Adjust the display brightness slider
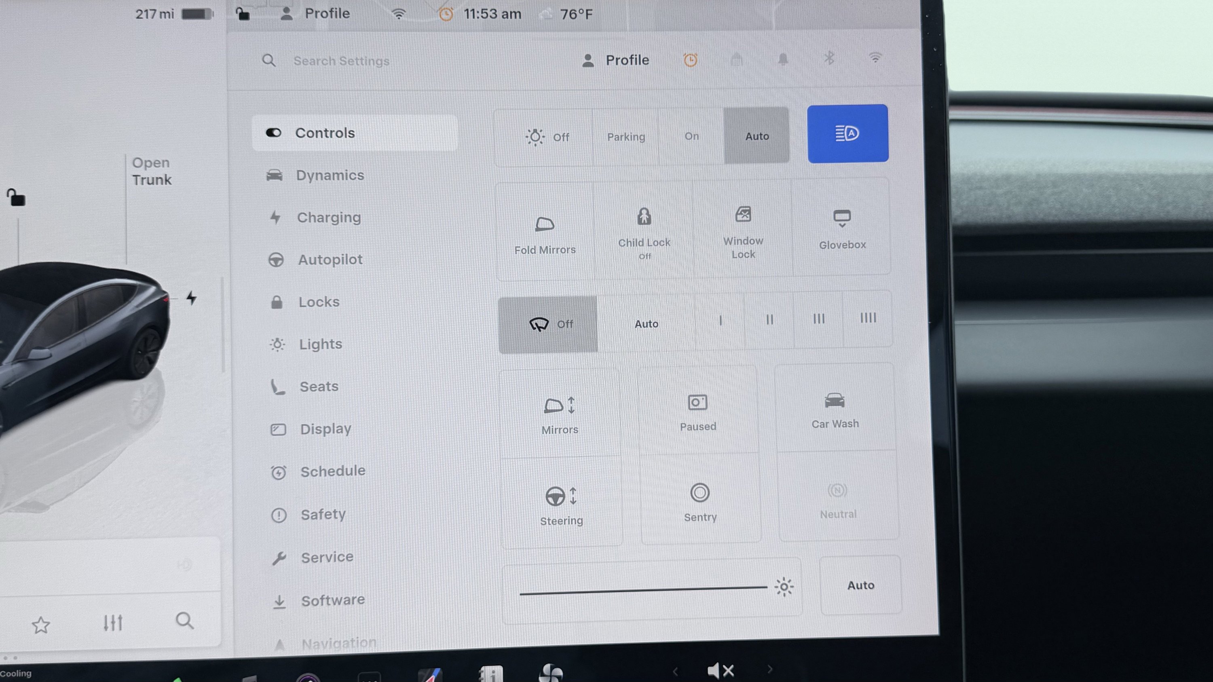The image size is (1213, 682). click(x=643, y=590)
